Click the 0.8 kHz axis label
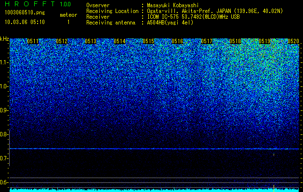Viewport: 303px width, 192px height. (4, 134)
